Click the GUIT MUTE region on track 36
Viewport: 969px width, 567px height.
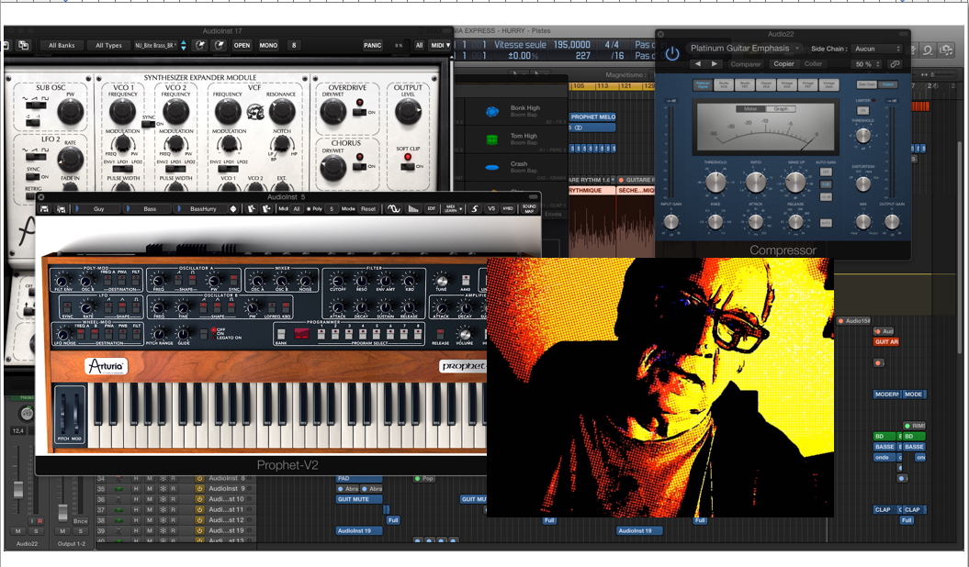(x=359, y=499)
